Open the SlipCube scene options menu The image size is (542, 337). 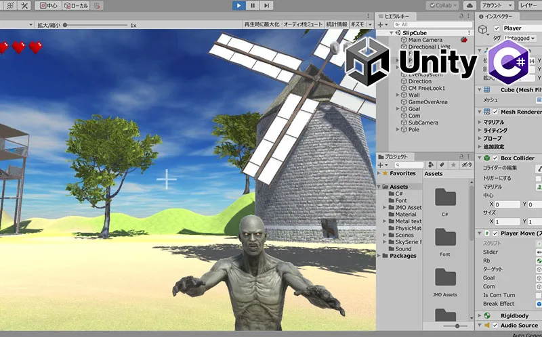469,32
